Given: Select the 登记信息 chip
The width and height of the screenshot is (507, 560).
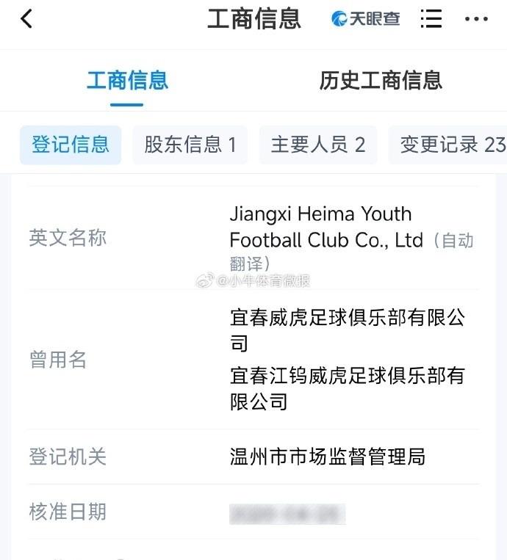Looking at the screenshot, I should (x=71, y=145).
